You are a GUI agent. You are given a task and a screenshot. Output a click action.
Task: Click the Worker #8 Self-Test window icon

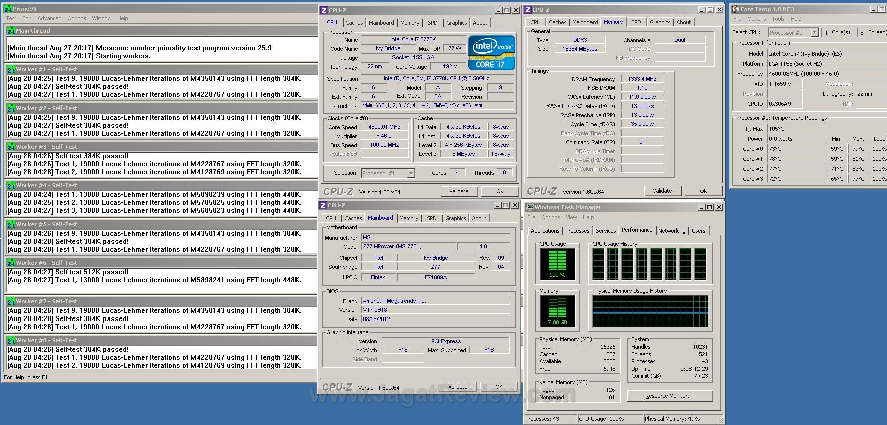(11, 340)
